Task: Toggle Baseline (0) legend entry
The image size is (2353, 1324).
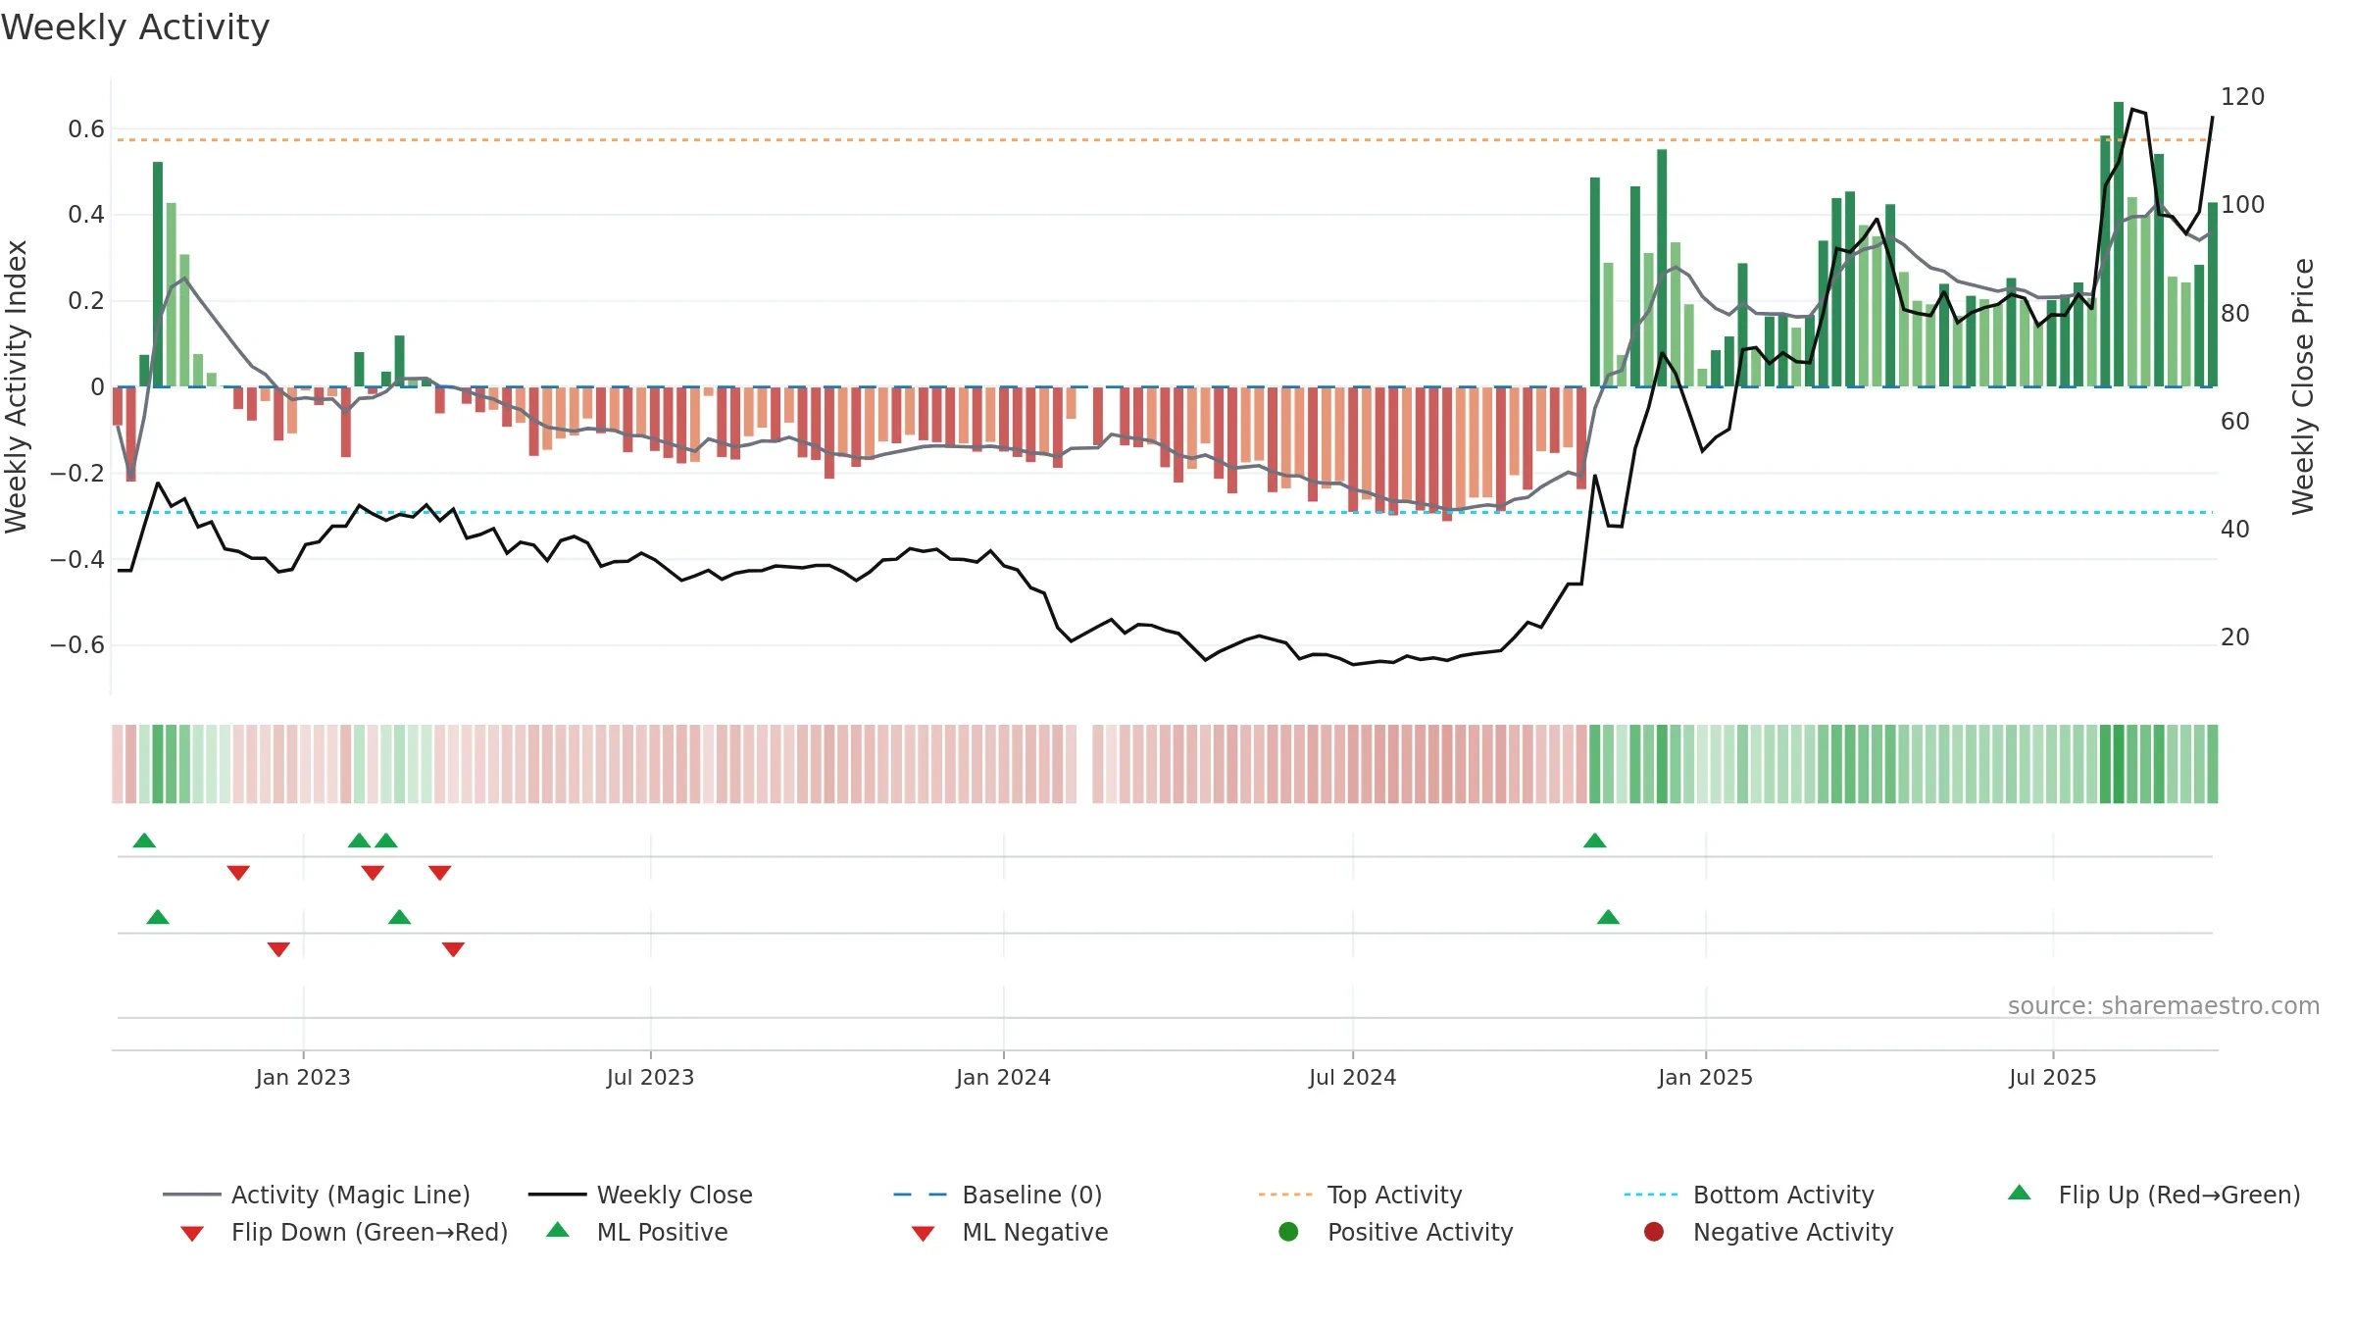Action: (998, 1195)
